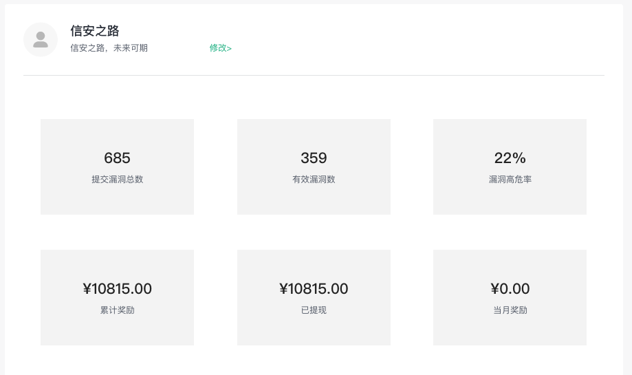
Task: Click the signature text 信安之路，未来可期
Action: pos(109,48)
